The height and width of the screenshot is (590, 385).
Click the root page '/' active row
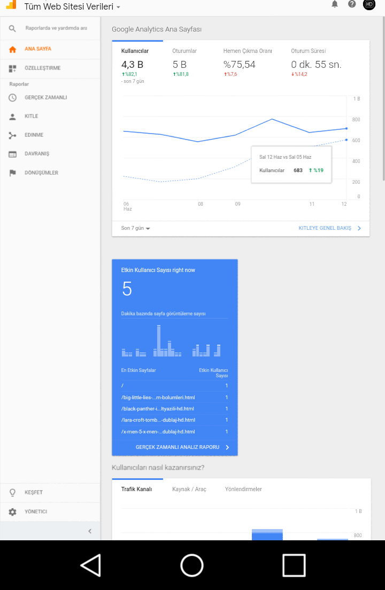click(174, 386)
